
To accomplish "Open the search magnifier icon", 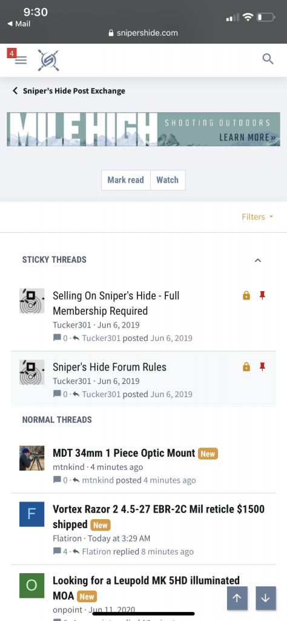I will pos(268,59).
